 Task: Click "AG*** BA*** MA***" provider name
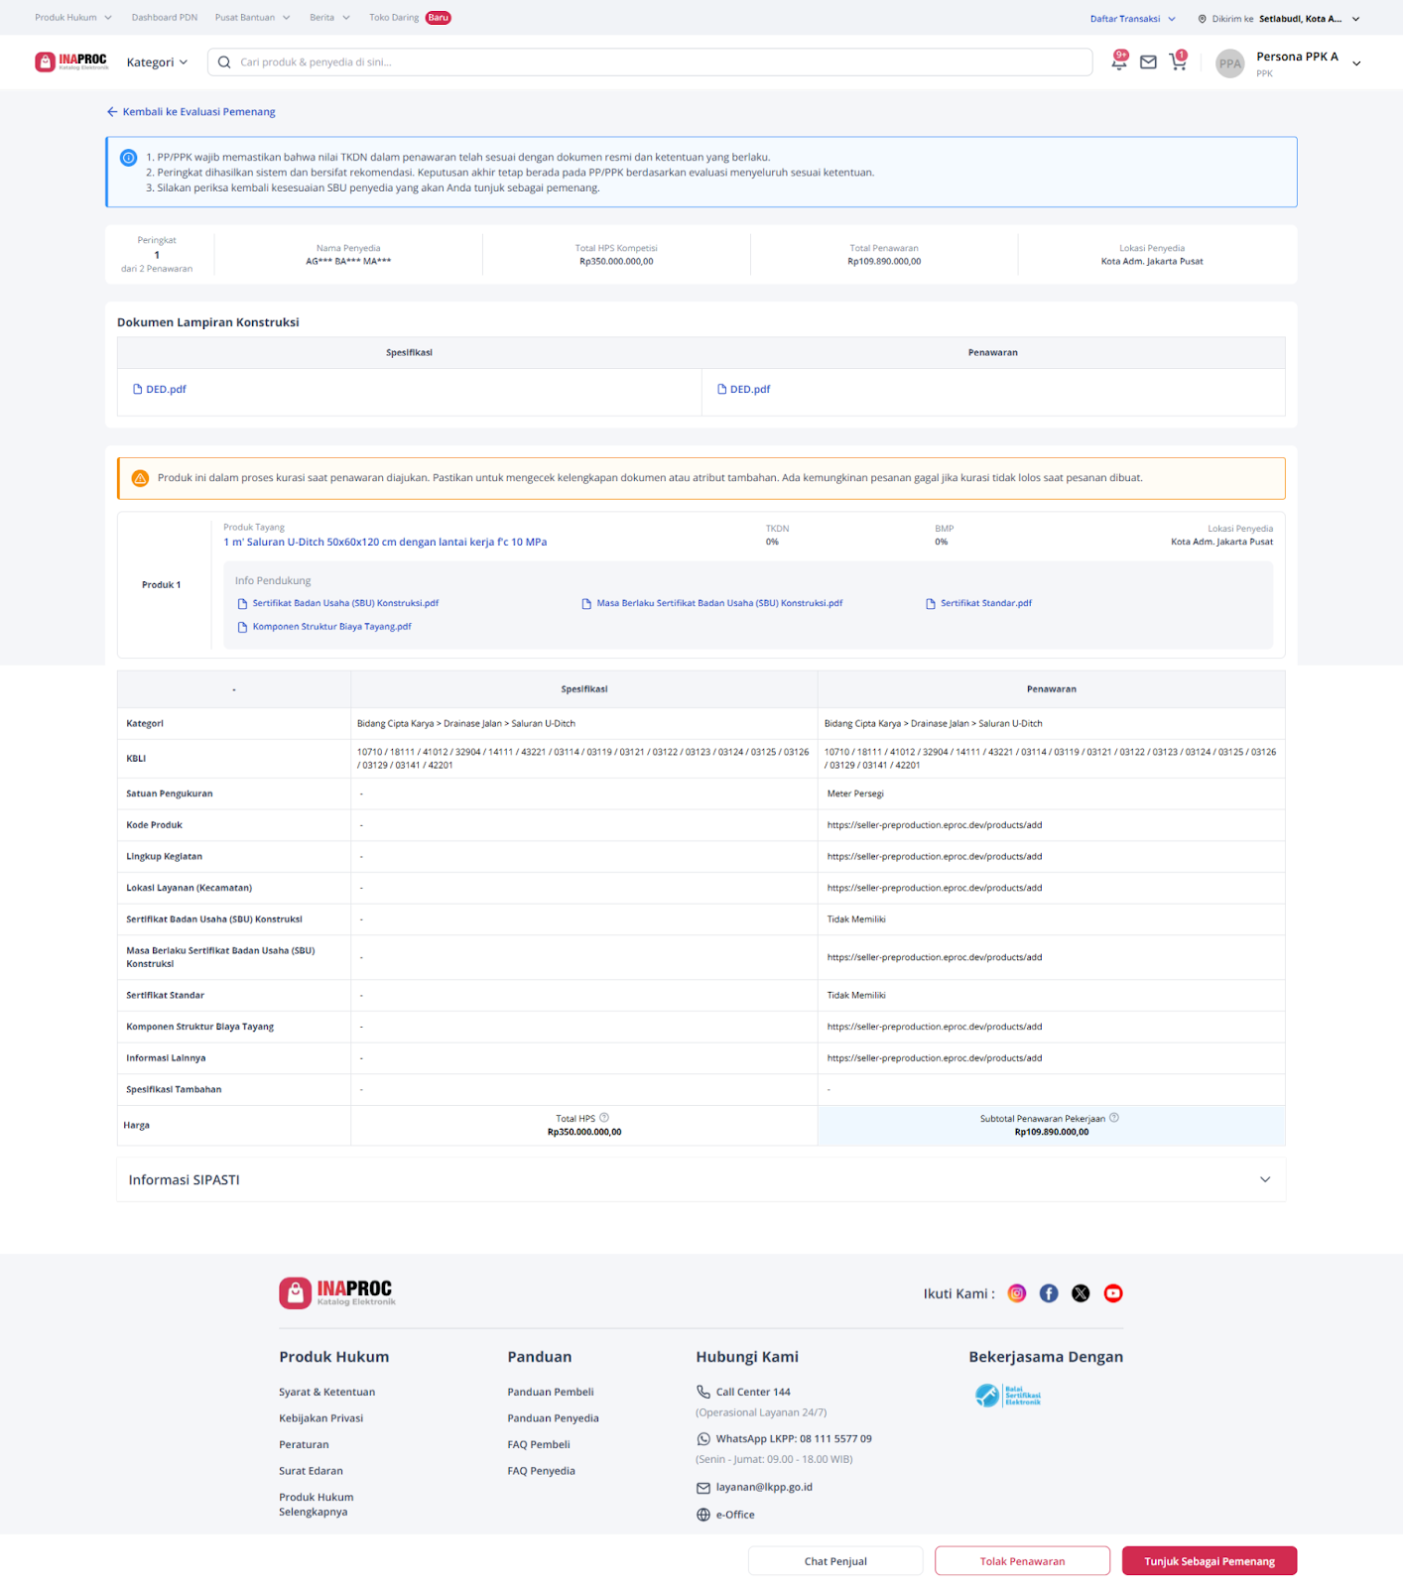348,262
